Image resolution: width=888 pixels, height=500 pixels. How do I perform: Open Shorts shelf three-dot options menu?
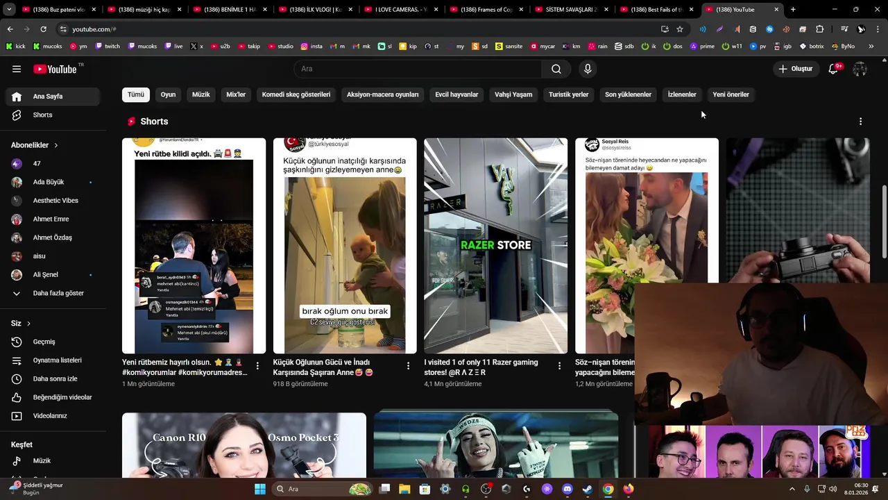860,122
